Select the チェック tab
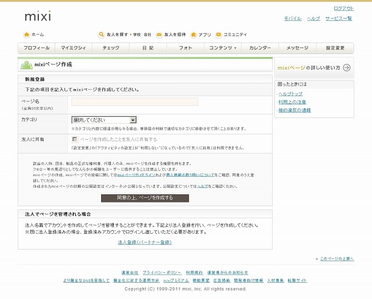372x299 pixels. pyautogui.click(x=111, y=48)
